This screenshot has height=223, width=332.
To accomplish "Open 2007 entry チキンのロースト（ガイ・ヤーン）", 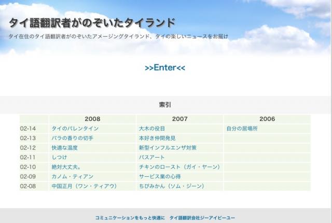I will (179, 167).
